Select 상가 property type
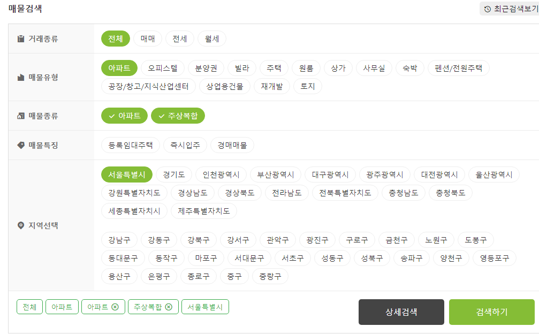539x334 pixels. [x=338, y=68]
